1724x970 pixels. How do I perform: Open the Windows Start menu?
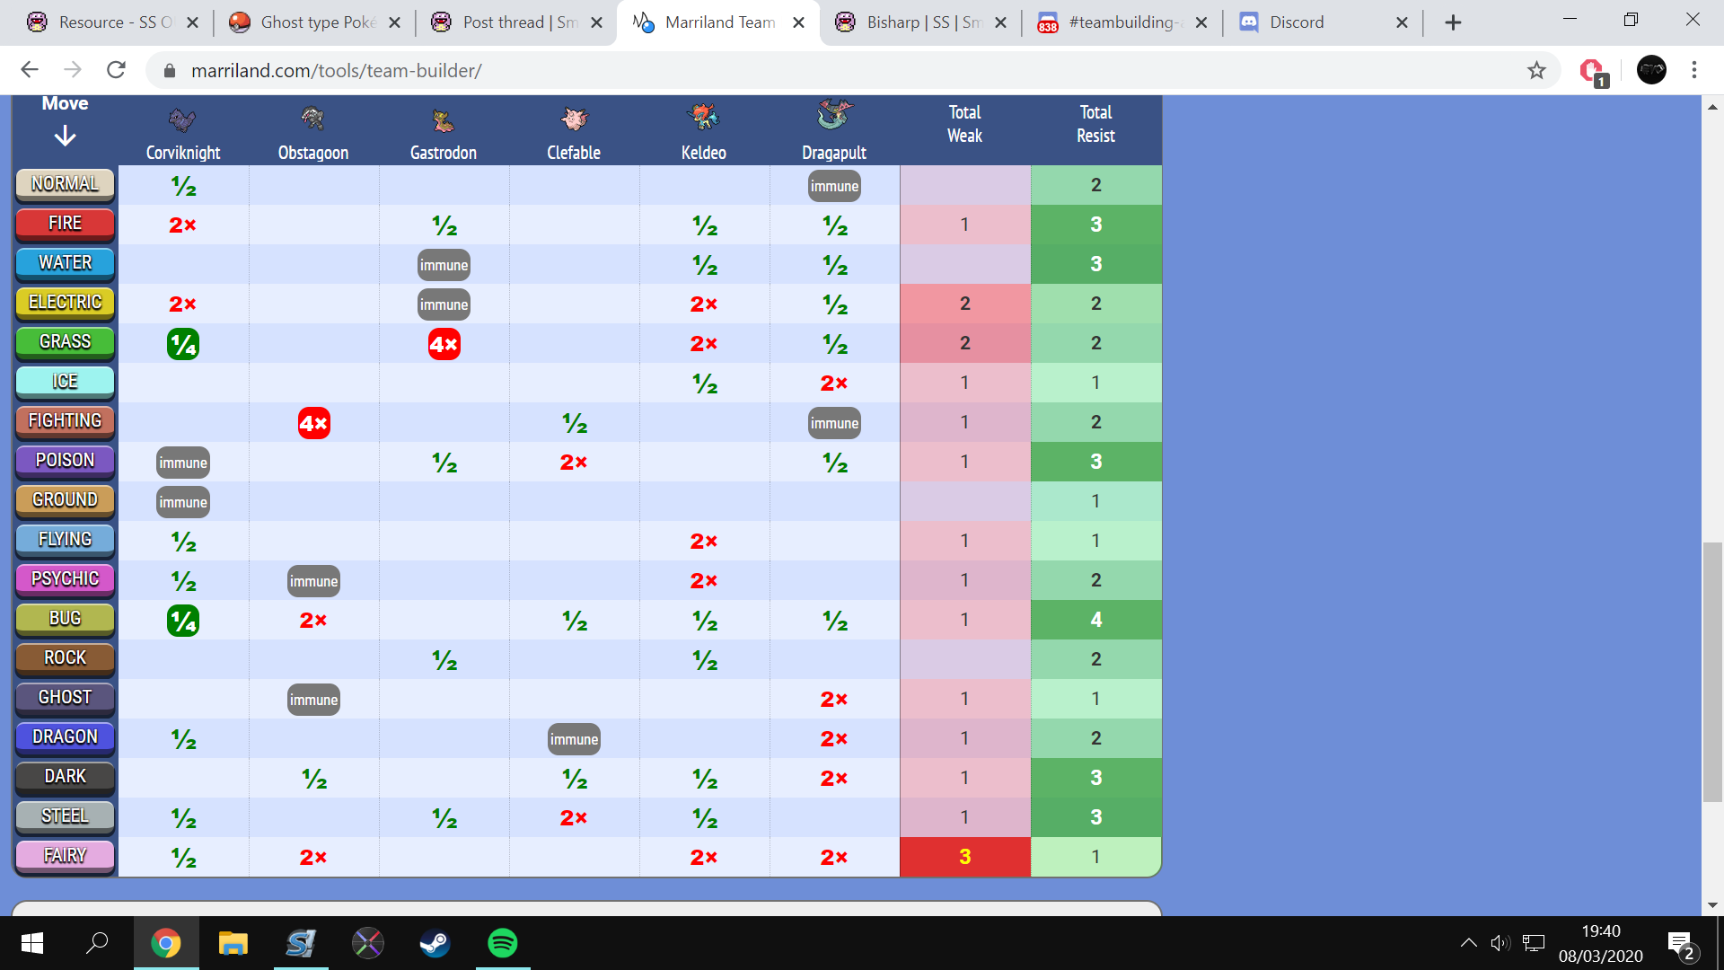pyautogui.click(x=32, y=943)
